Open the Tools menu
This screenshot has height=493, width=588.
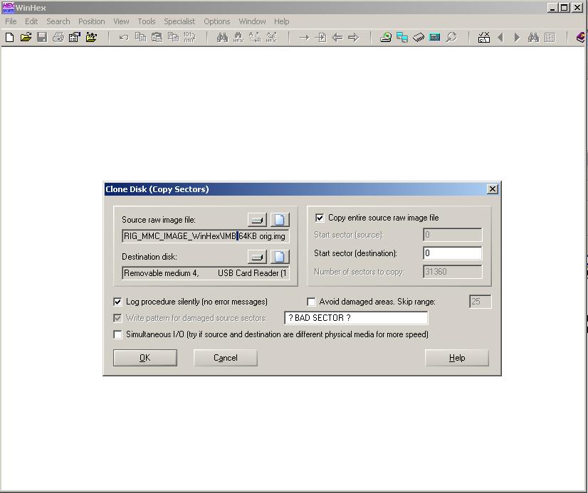(146, 21)
